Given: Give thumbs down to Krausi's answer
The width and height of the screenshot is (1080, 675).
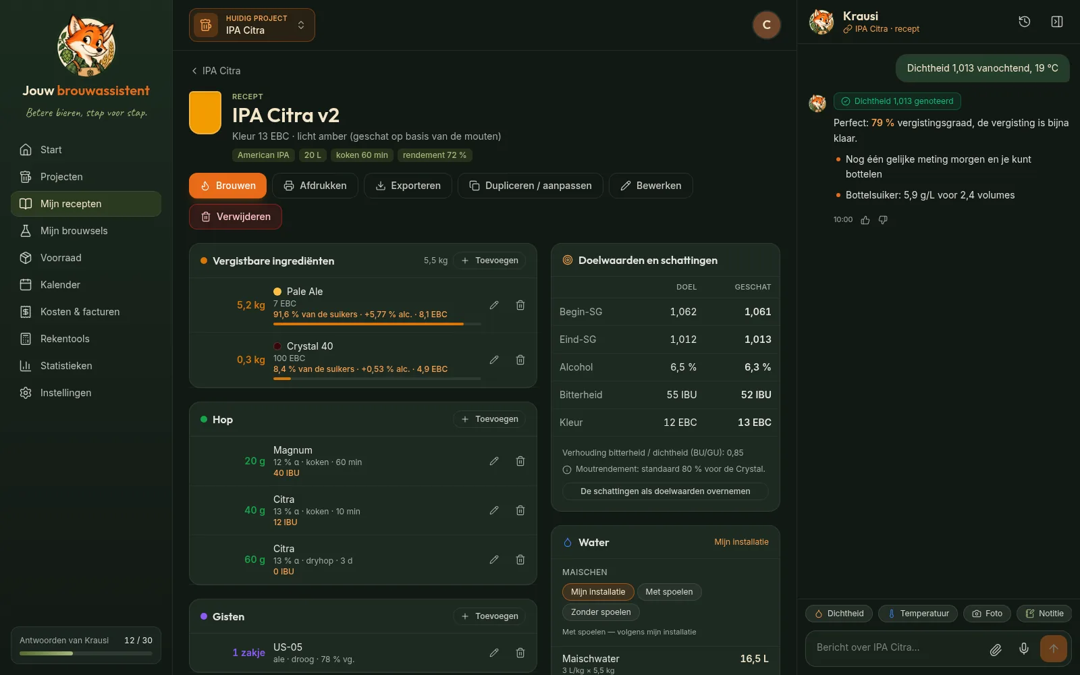Looking at the screenshot, I should point(883,220).
